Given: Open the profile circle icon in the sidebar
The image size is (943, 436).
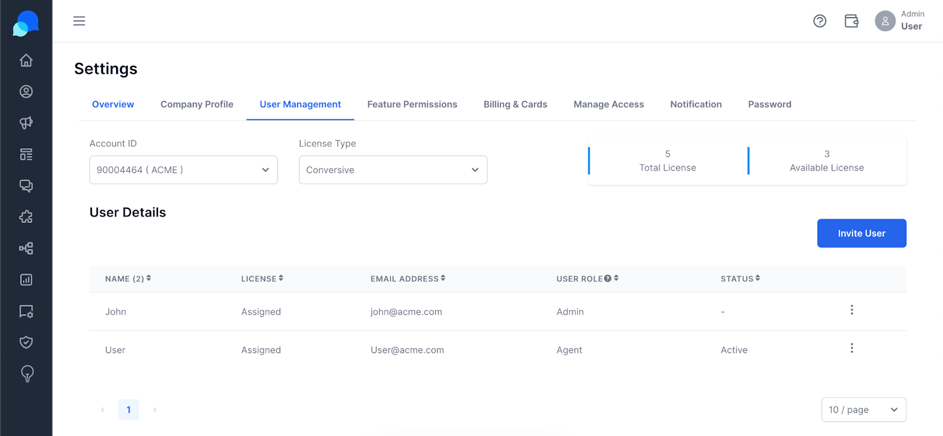Looking at the screenshot, I should (x=26, y=91).
